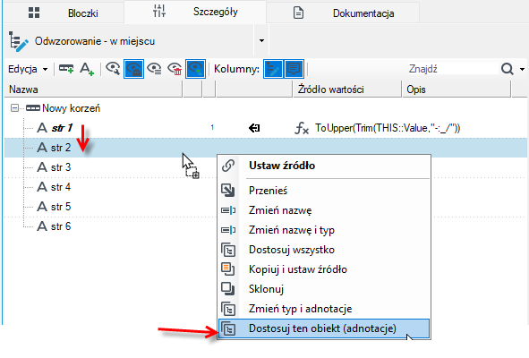The image size is (529, 358).
Task: Click the Opis column header
Action: click(x=456, y=89)
